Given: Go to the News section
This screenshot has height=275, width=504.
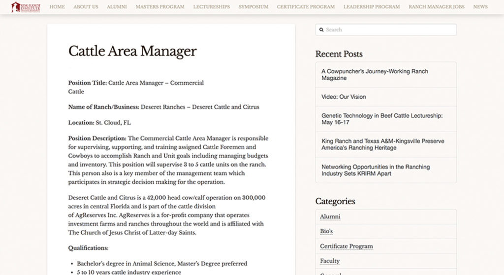Looking at the screenshot, I should coord(480,7).
